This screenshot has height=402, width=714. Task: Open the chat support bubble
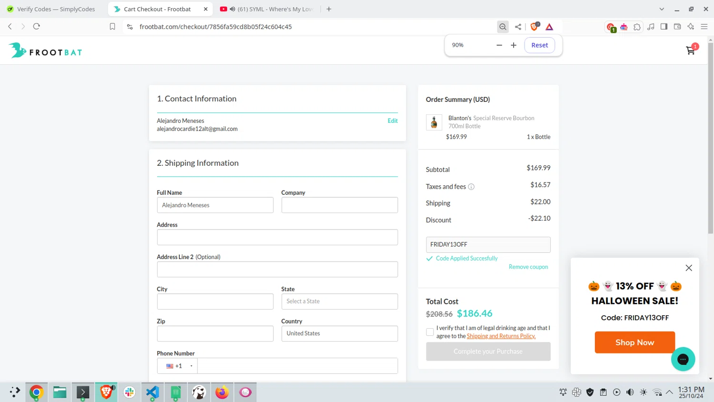pos(683,359)
